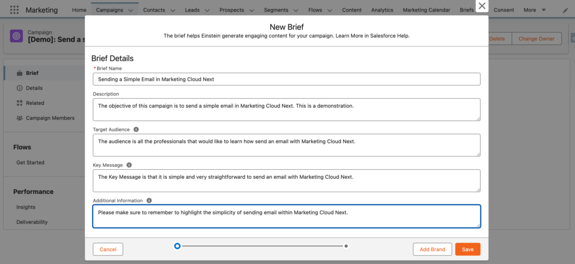Expand the Campaigns tab dropdown chevron
This screenshot has width=575, height=264.
point(131,11)
